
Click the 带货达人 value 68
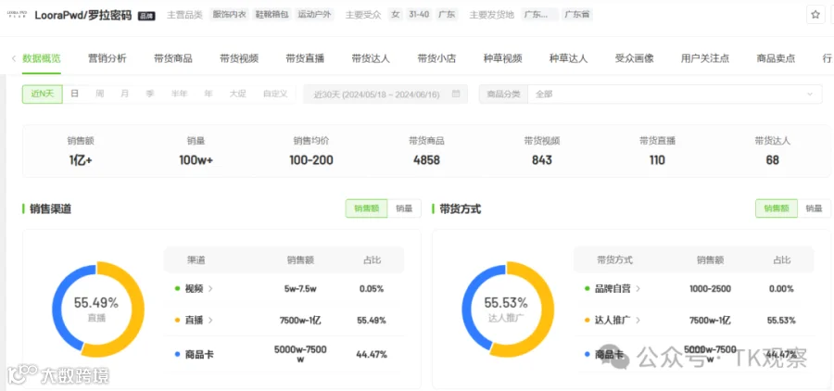click(772, 159)
